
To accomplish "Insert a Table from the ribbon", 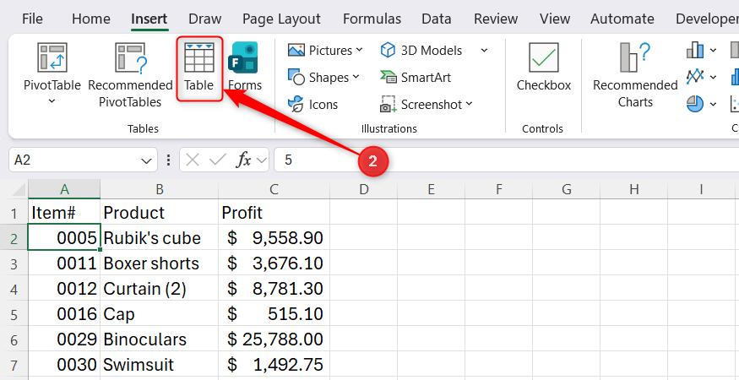I will pyautogui.click(x=198, y=69).
